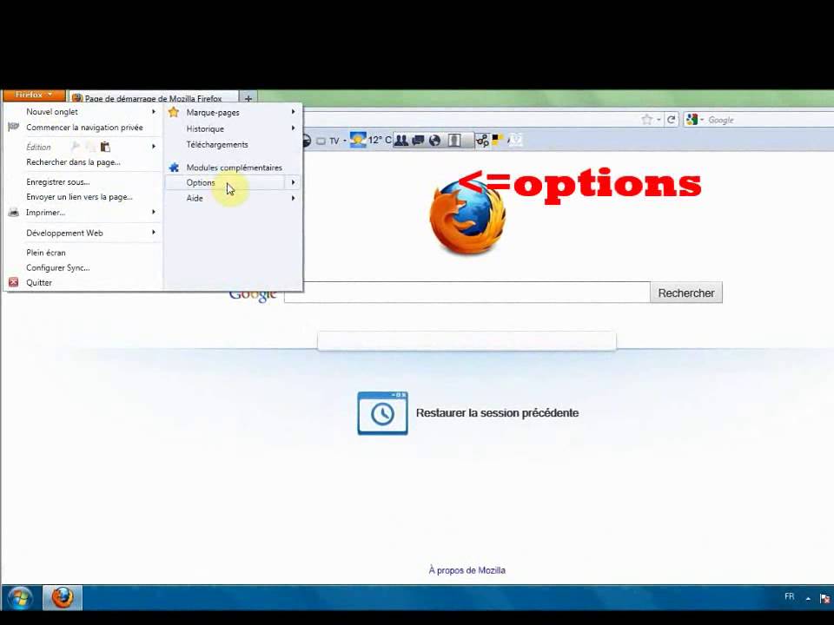
Task: Open Modules complémentaires entry
Action: click(x=234, y=168)
